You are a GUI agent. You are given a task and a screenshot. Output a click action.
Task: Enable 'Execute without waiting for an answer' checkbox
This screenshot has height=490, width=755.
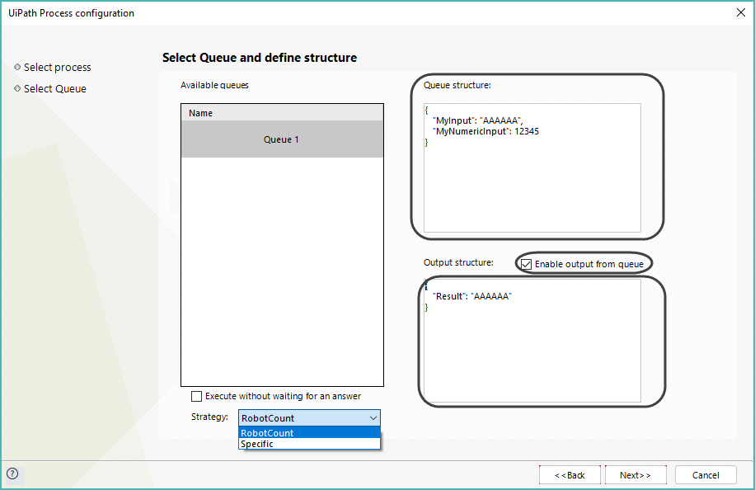point(196,396)
